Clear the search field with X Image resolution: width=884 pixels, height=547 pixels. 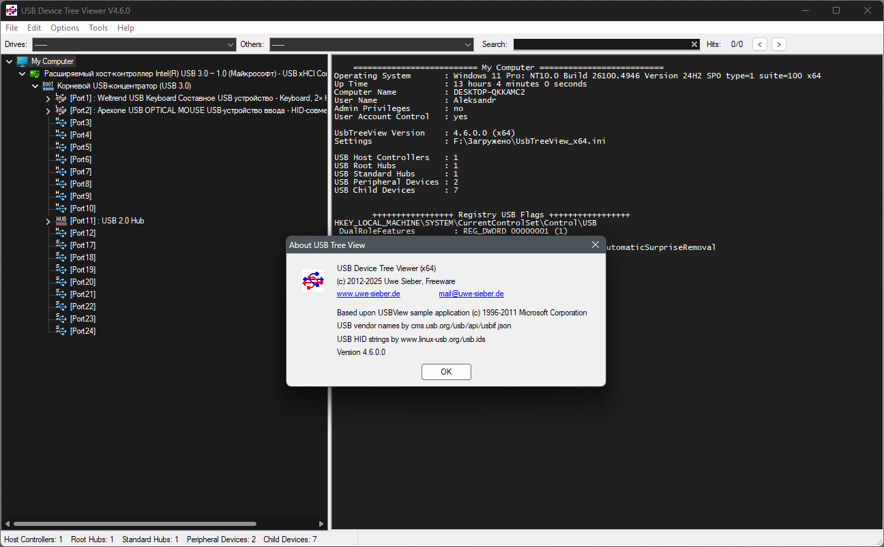[694, 44]
